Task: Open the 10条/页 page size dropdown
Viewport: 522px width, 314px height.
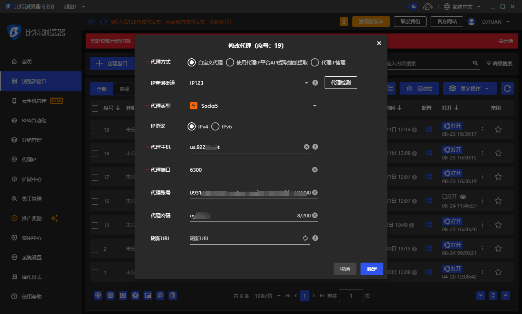Action: coord(268,296)
